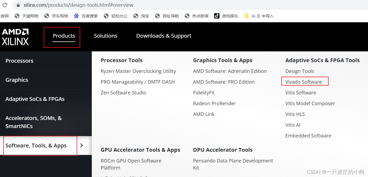Open ROCm GPU Open Software Platform link
Viewport: 368px width, 177px height.
pyautogui.click(x=131, y=164)
